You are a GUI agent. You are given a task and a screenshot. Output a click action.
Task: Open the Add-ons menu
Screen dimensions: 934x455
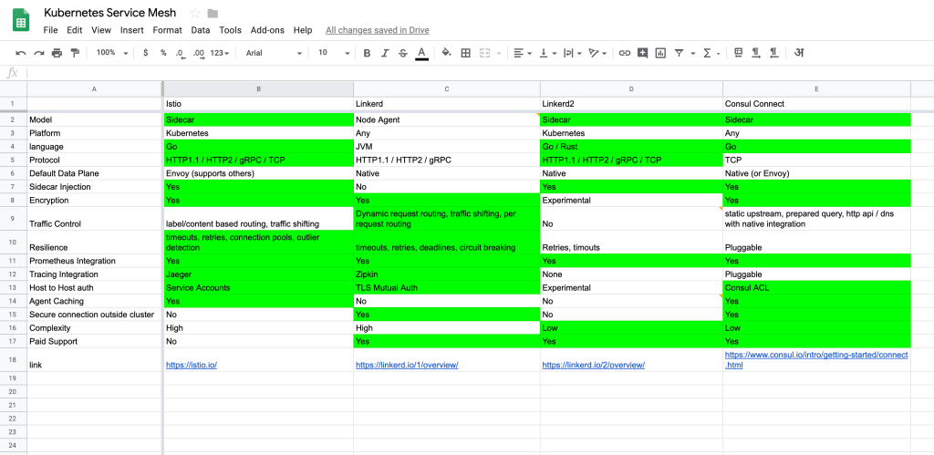[267, 30]
